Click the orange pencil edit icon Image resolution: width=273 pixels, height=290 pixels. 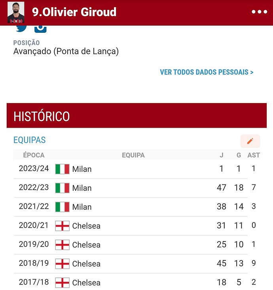(x=250, y=141)
